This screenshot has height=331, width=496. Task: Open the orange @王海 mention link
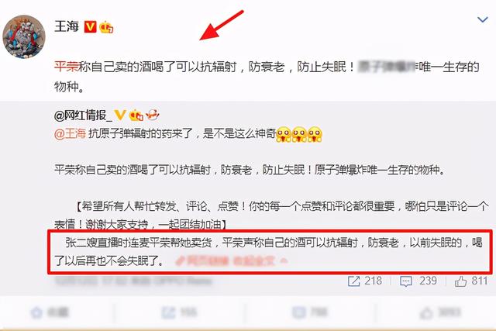pyautogui.click(x=70, y=133)
